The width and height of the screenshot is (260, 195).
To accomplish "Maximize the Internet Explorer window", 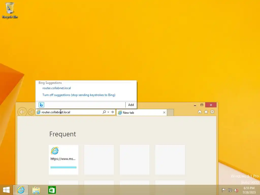I will pyautogui.click(x=202, y=105).
